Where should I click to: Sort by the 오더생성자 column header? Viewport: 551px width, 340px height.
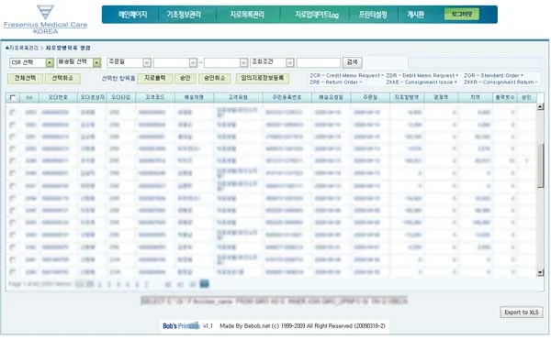(93, 98)
